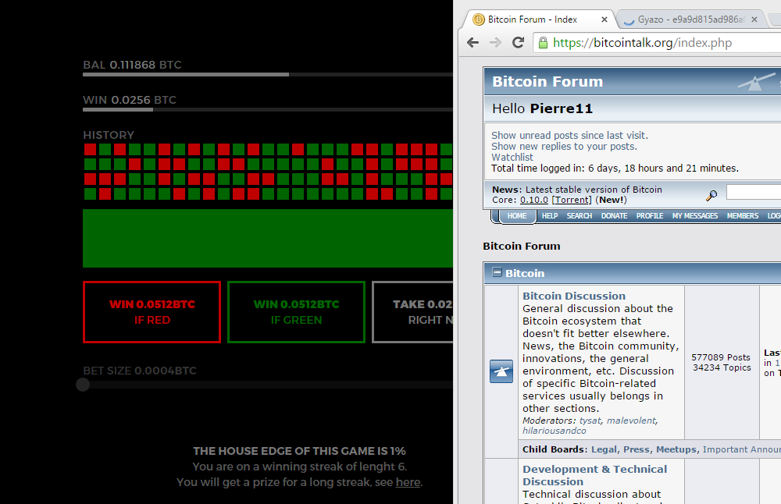
Task: Open the DONATE forum menu item
Action: click(614, 216)
